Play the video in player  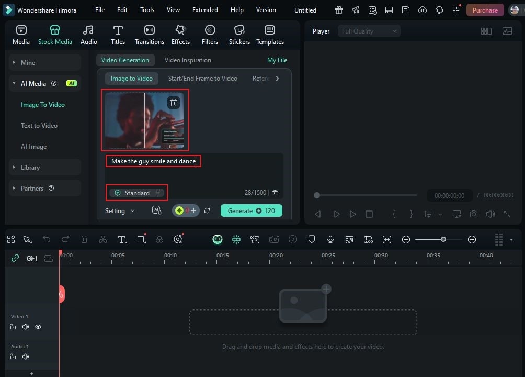[x=352, y=214]
